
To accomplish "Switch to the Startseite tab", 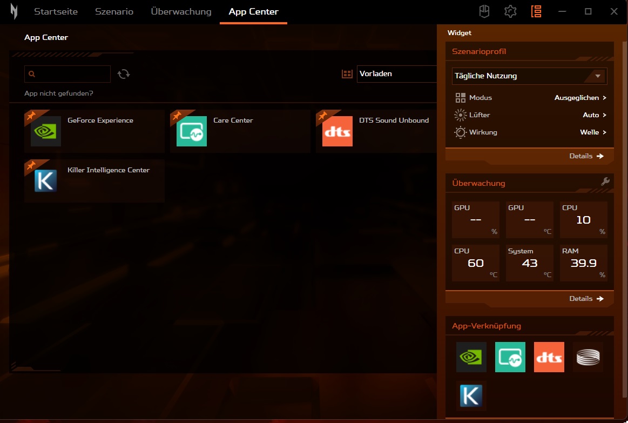I will (56, 12).
